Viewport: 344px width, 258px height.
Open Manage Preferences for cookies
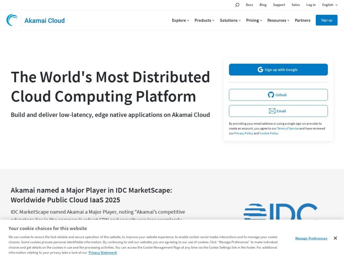(311, 238)
